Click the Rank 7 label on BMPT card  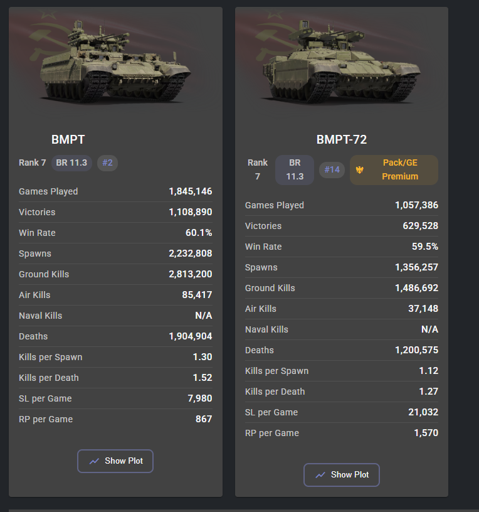(x=33, y=163)
